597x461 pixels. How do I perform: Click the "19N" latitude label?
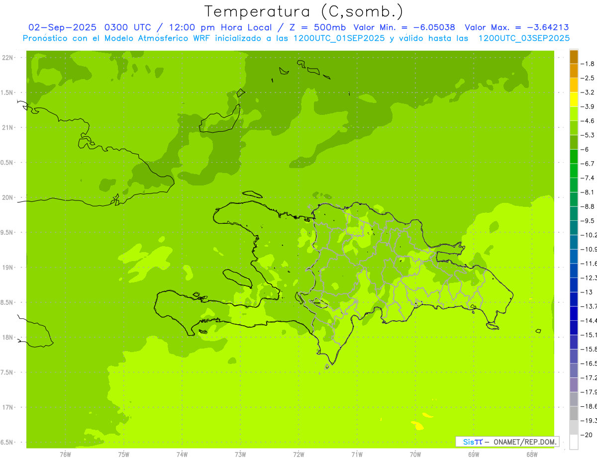pos(8,268)
